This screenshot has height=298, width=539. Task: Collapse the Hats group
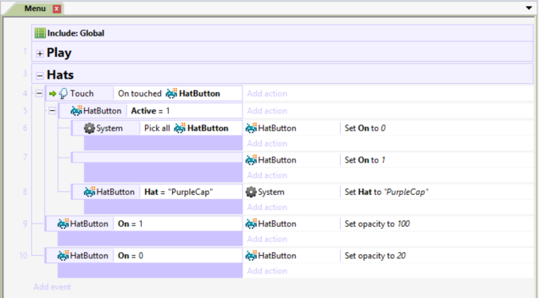pos(40,75)
